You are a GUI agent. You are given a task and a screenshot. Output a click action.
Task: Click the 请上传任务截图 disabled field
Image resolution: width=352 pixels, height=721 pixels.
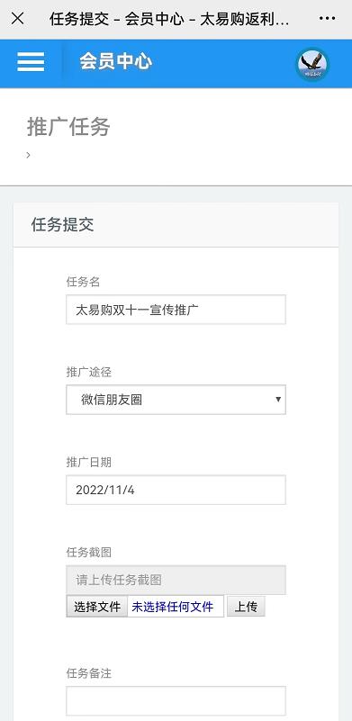pyautogui.click(x=176, y=580)
